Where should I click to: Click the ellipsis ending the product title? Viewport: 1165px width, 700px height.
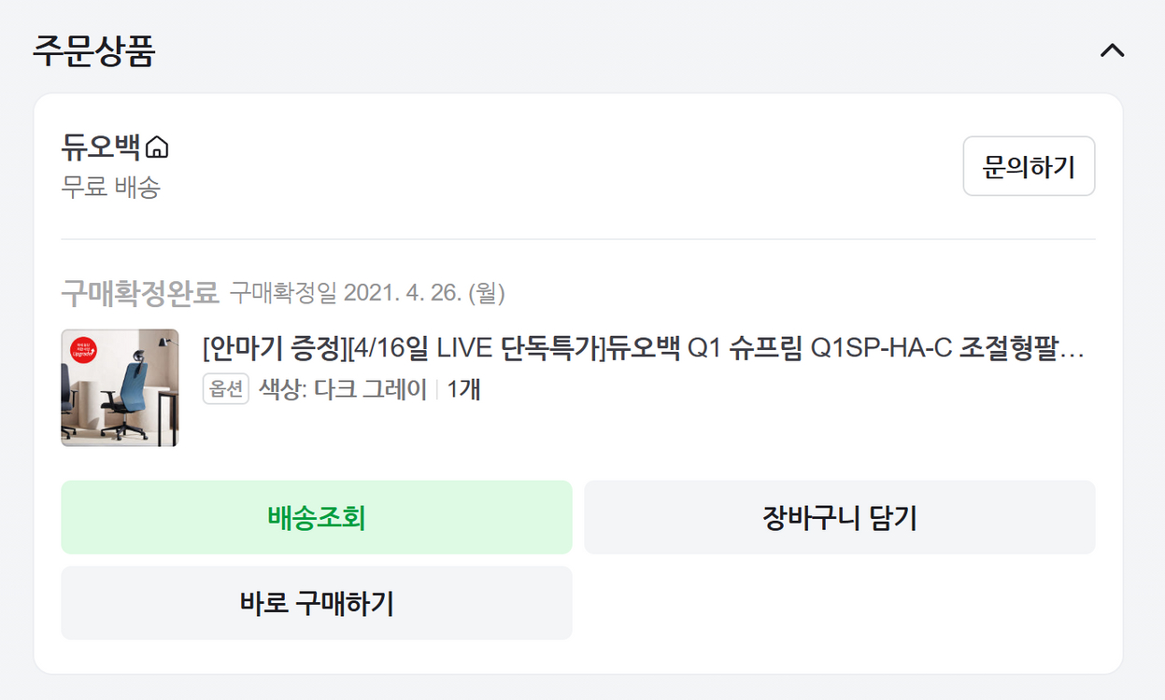[1073, 351]
